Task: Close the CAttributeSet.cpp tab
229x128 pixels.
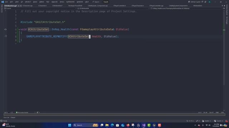Action: 21,6
